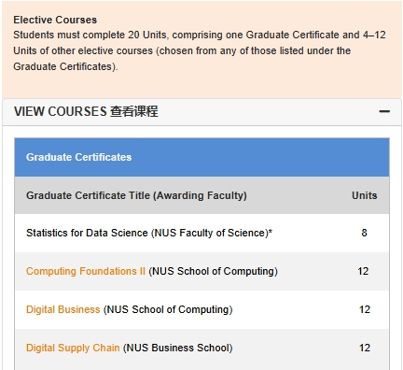
Task: Click the asterisk after NUS Faculty of Science
Action: [x=271, y=232]
